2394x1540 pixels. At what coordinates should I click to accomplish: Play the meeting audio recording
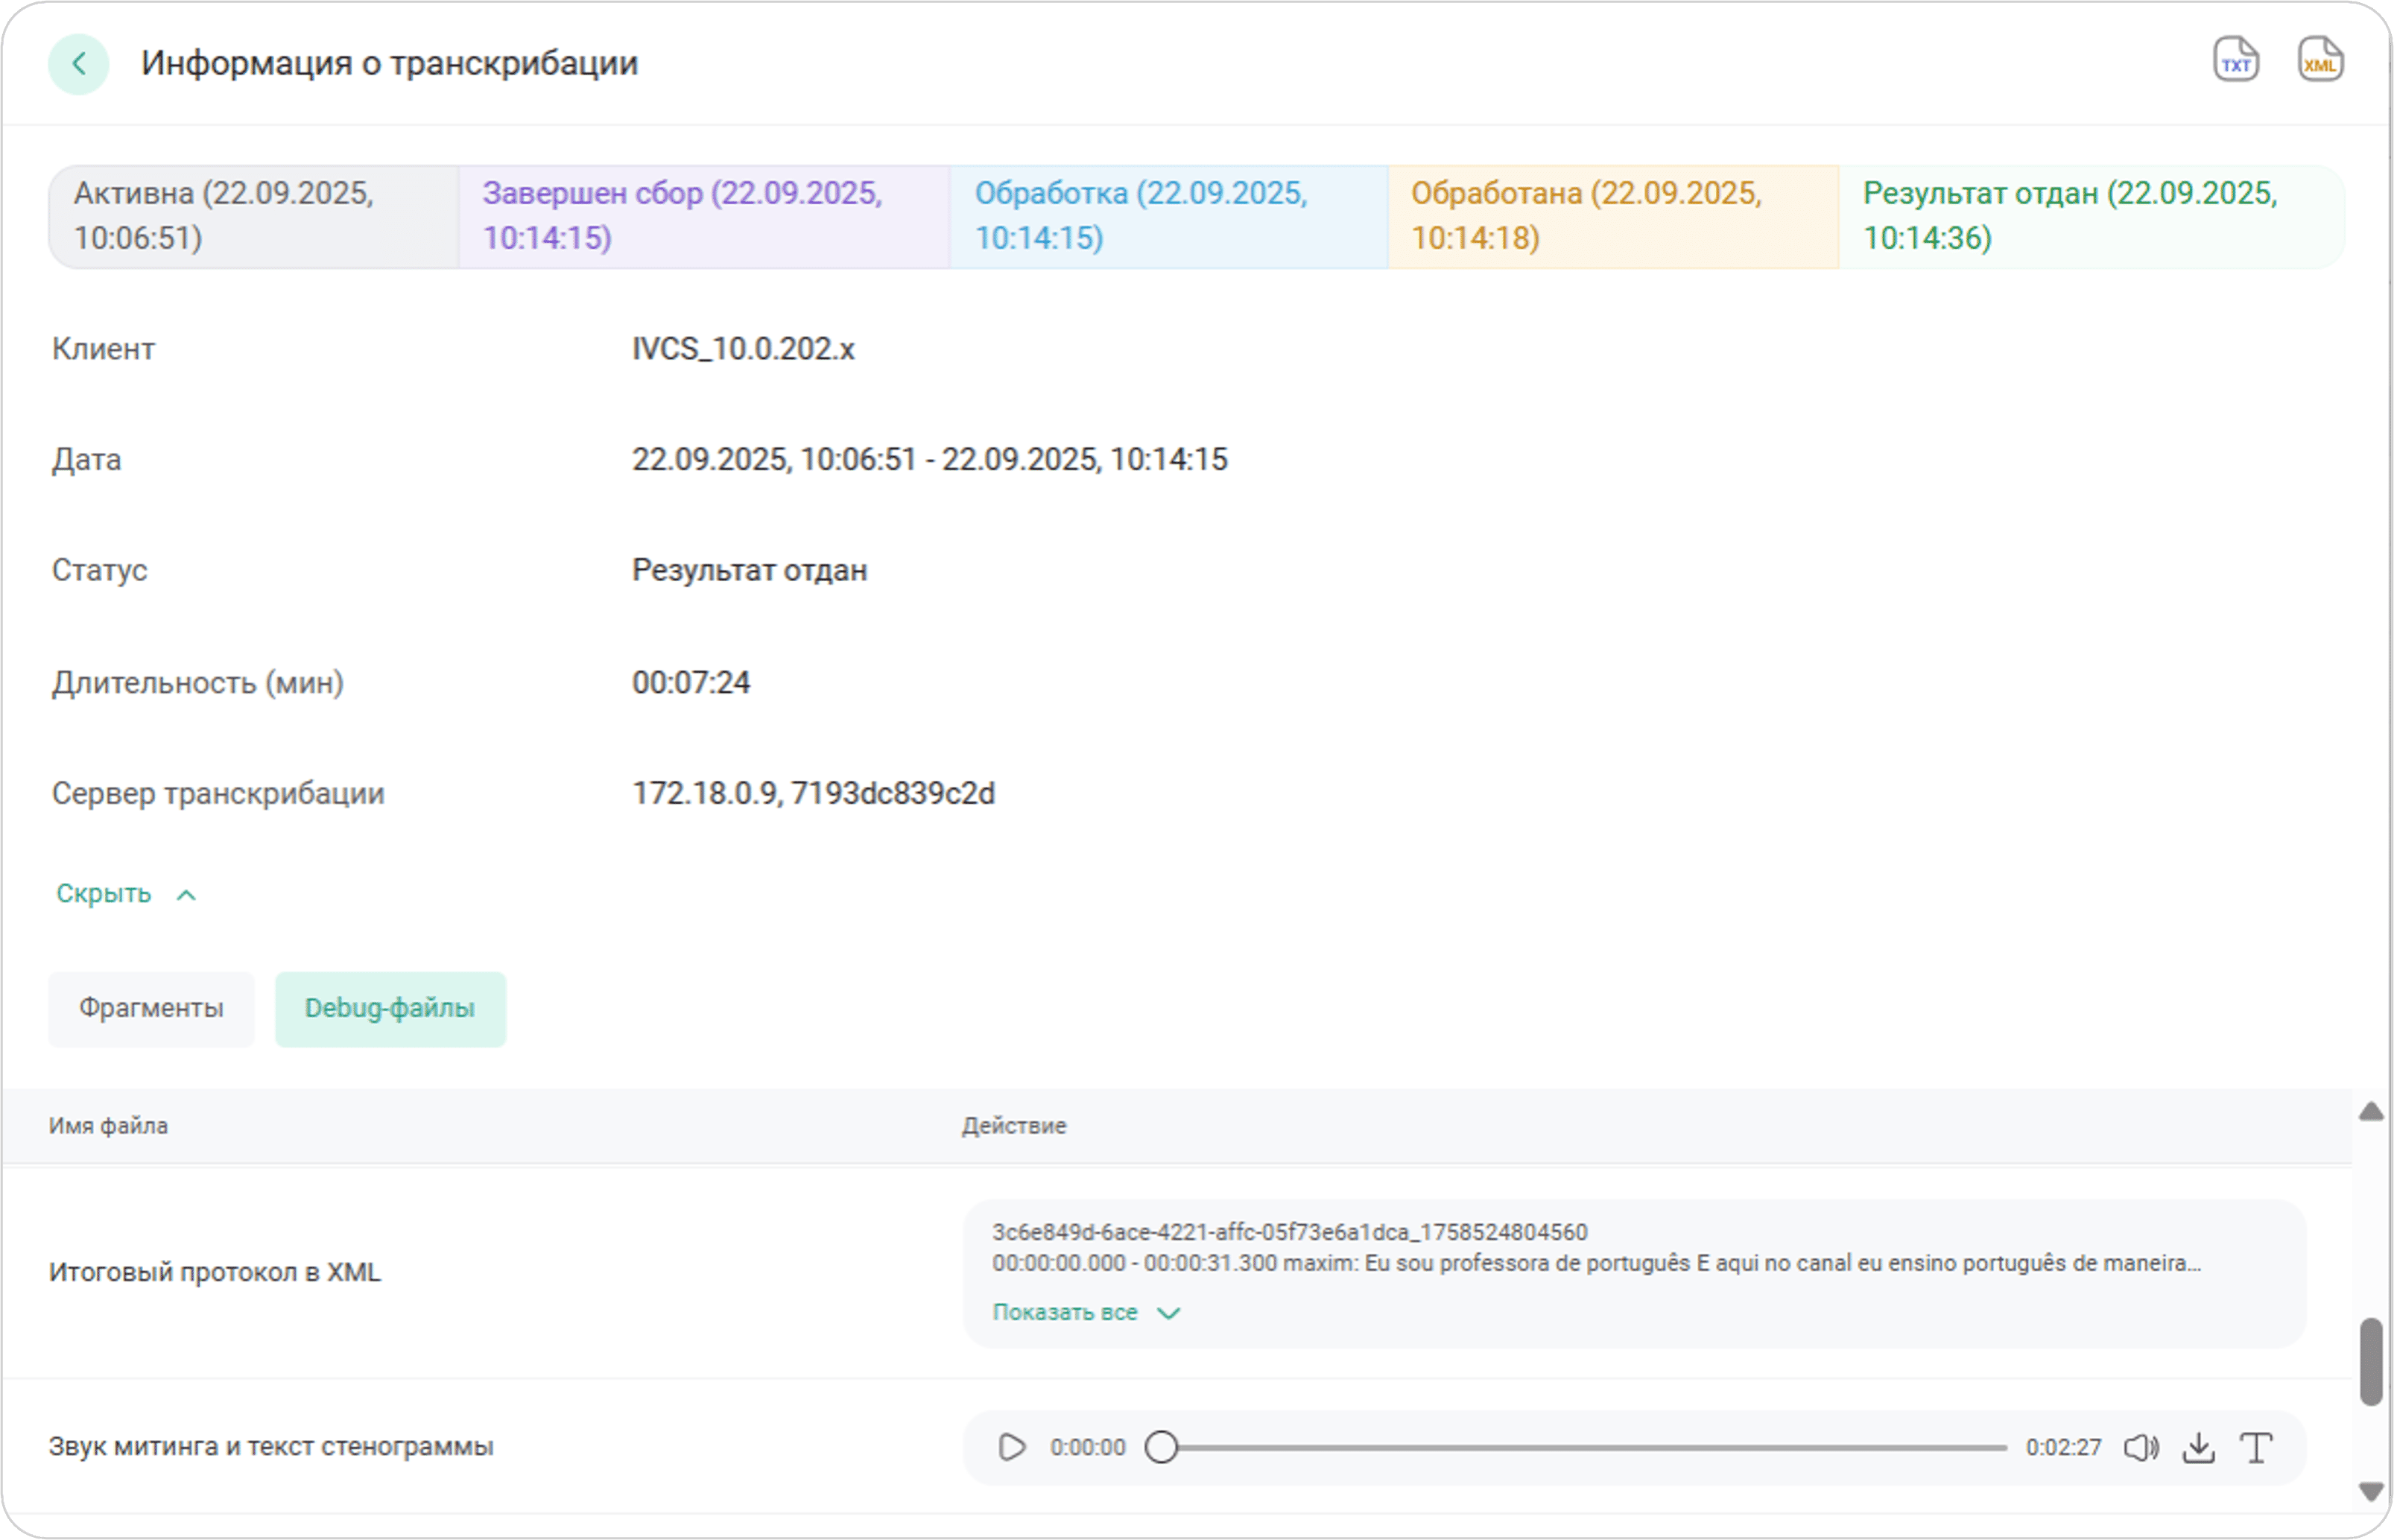(x=1011, y=1447)
